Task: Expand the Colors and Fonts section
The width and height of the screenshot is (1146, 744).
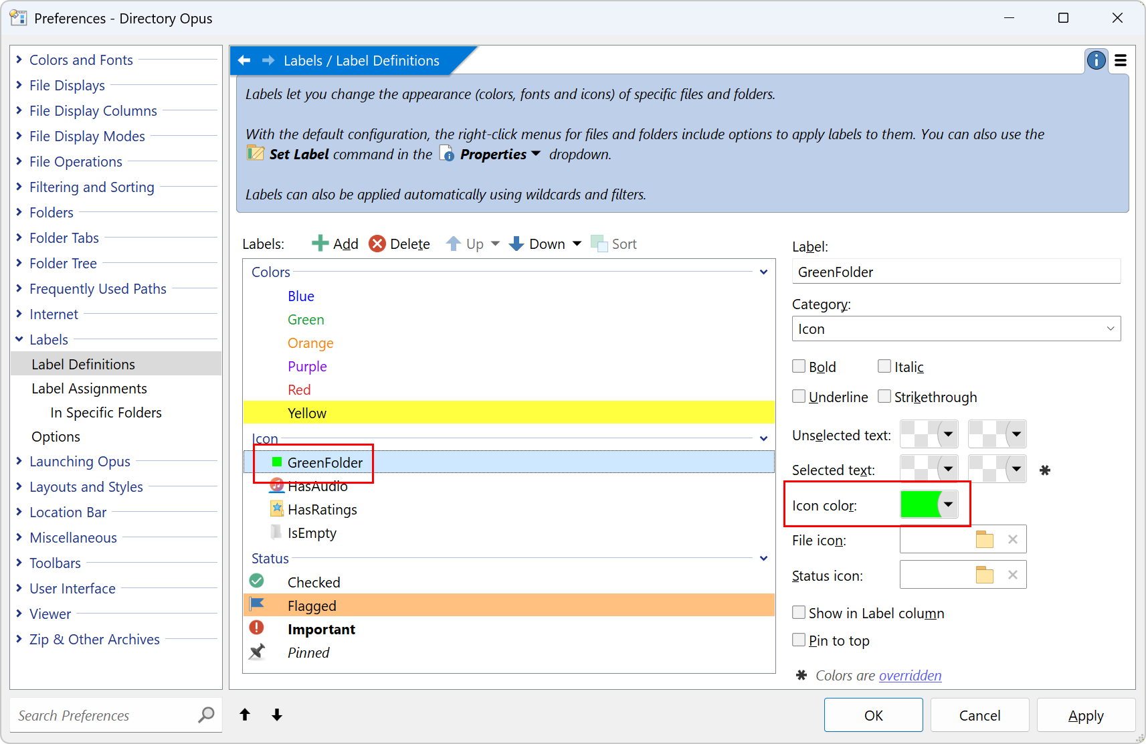Action: click(19, 60)
